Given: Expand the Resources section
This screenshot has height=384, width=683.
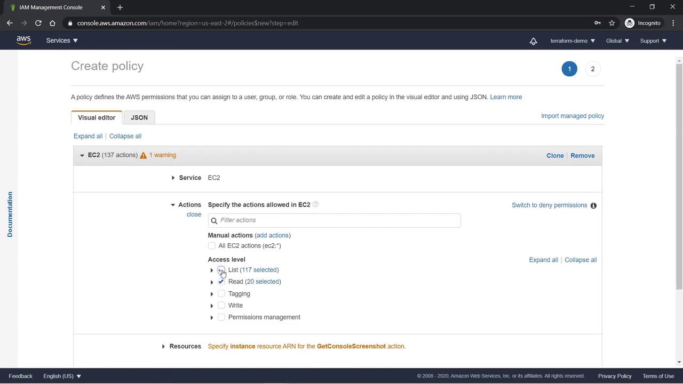Looking at the screenshot, I should 163,347.
